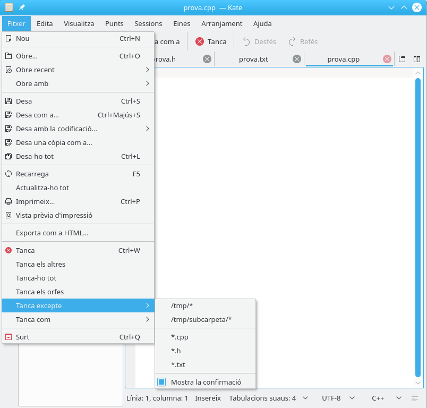Screen dimensions: 427x408
Task: Select the *.cpp entry in the submenu
Action: [180, 337]
